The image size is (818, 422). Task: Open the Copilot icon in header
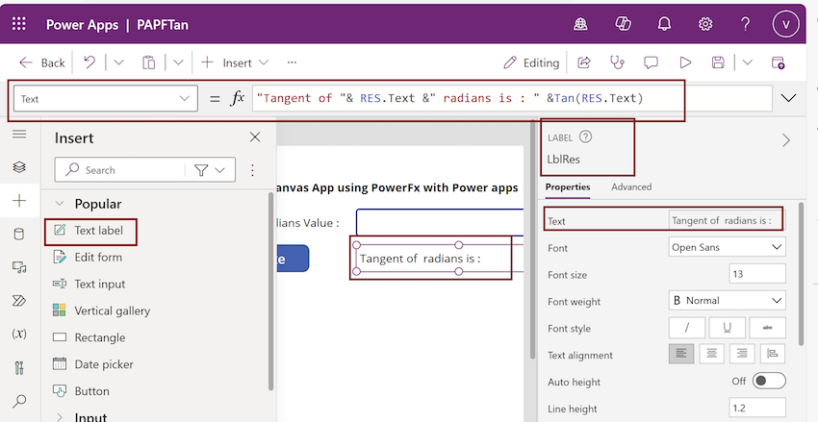pyautogui.click(x=623, y=24)
